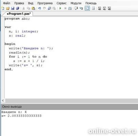
Task: Stop program execution with the square icon
Action: 65,8
